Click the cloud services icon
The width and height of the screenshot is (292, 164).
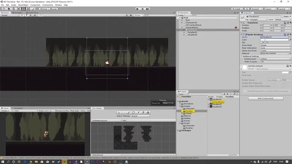[x=247, y=9]
